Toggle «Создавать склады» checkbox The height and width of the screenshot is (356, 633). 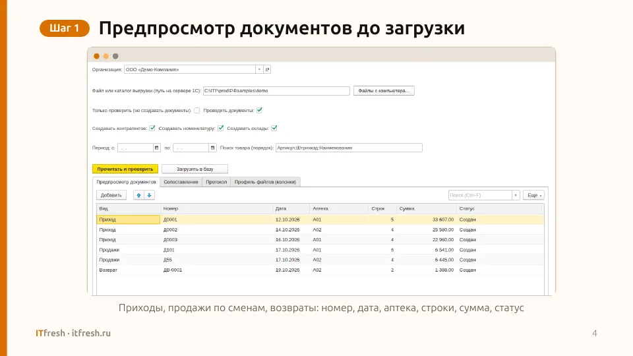(x=274, y=128)
